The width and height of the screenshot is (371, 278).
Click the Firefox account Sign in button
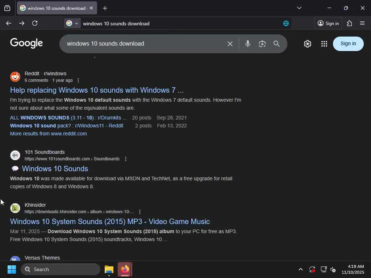point(328,23)
